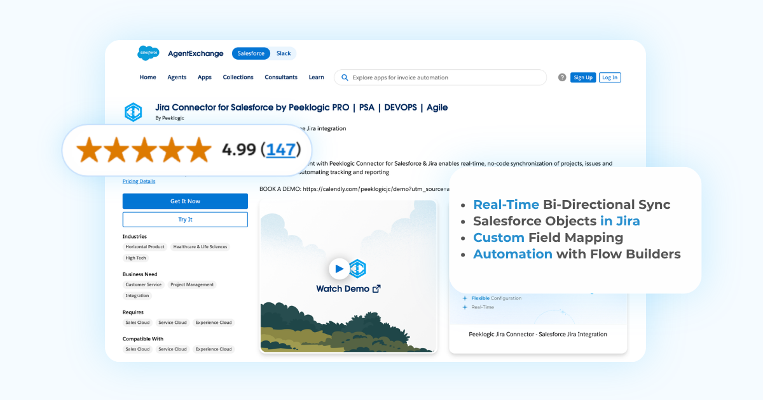The width and height of the screenshot is (763, 400).
Task: Open the Consultants menu item
Action: click(x=281, y=77)
